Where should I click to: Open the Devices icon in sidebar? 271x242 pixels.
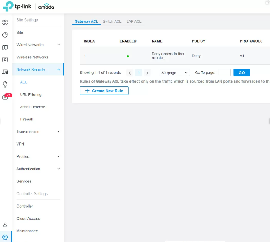(x=5, y=60)
